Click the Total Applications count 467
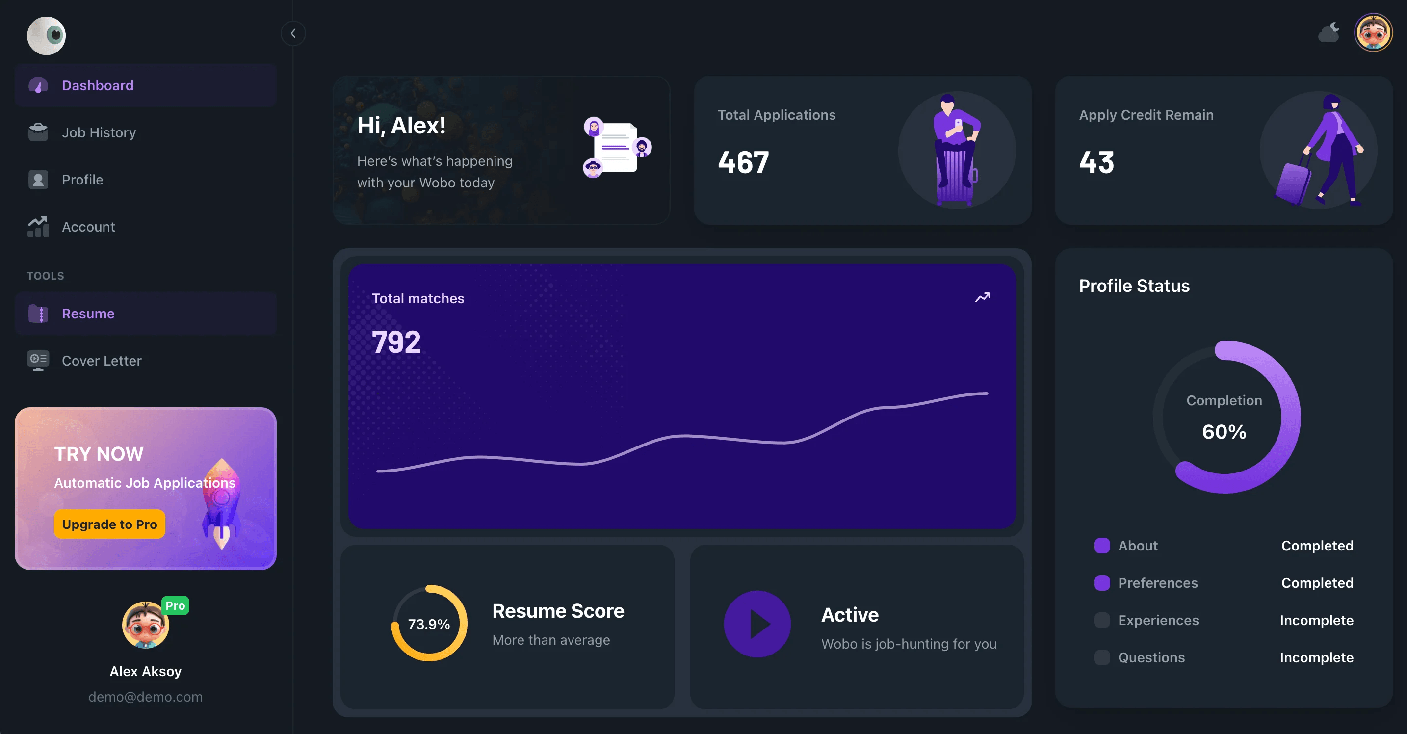This screenshot has height=734, width=1407. (x=743, y=162)
